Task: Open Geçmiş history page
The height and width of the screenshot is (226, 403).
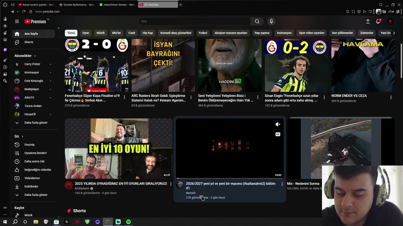Action: point(34,145)
